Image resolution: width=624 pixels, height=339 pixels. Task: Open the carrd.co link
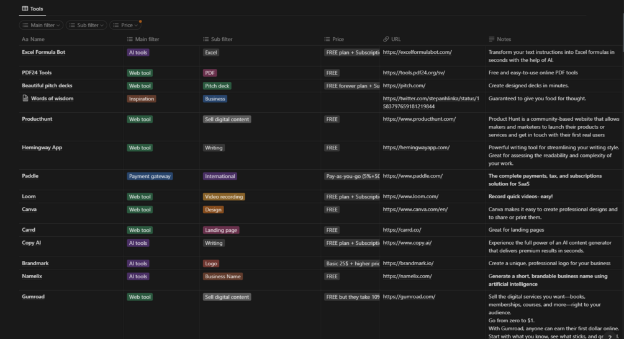pyautogui.click(x=402, y=230)
